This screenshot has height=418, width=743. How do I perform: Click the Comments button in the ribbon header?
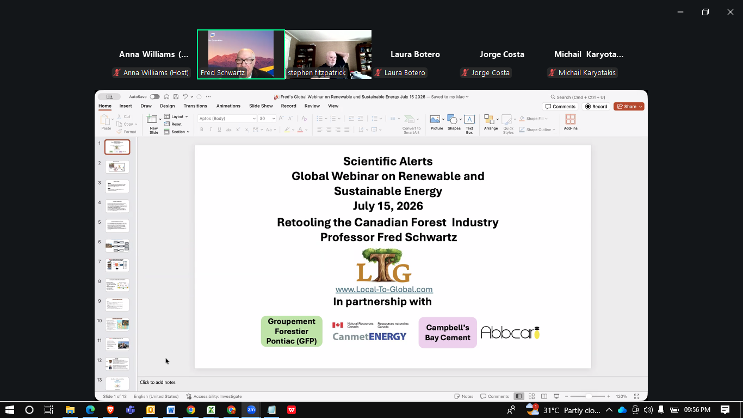tap(560, 107)
